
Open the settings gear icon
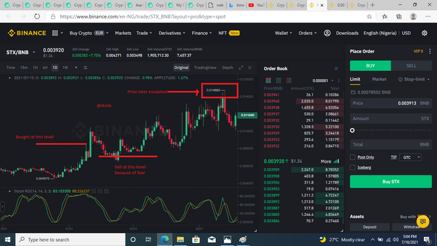click(424, 33)
